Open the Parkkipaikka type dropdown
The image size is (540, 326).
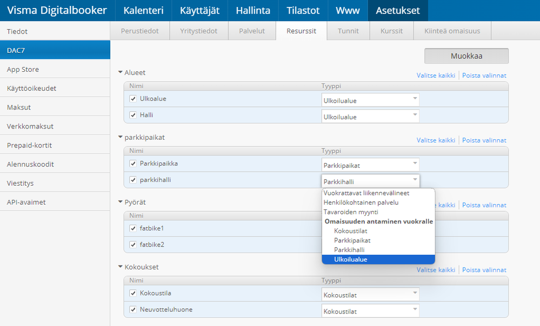[x=370, y=165]
